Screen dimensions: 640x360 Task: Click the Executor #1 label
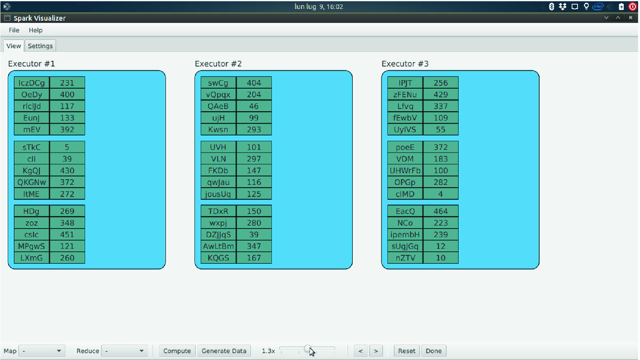(x=32, y=63)
